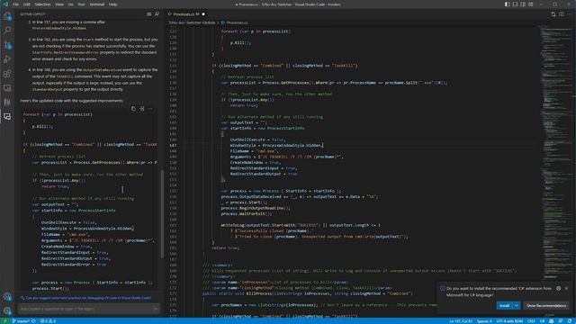Screen dimensions: 576x324
Task: Open the Selection menu
Action: [x=42, y=4]
